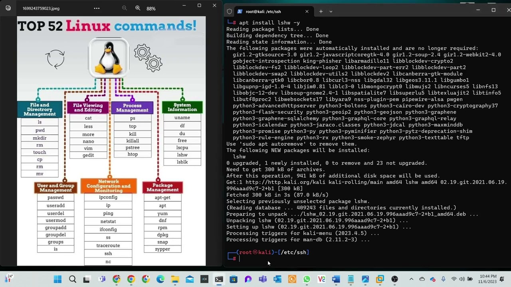Click the file name 1699243759023.jpeg
The height and width of the screenshot is (287, 511).
point(41,8)
